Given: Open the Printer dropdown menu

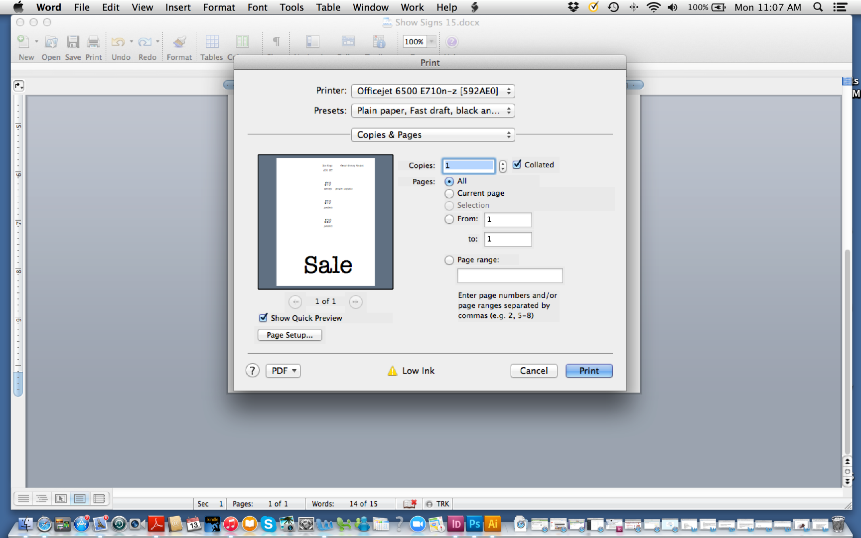Looking at the screenshot, I should tap(432, 91).
